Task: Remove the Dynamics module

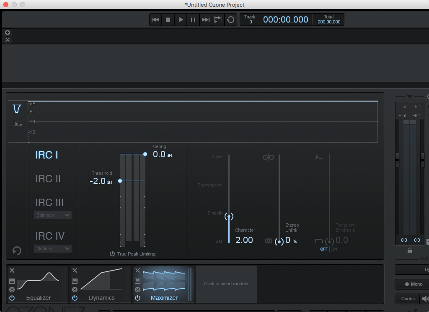Action: [75, 270]
